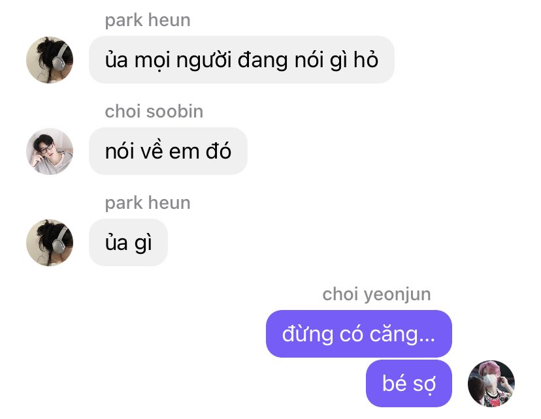Open park heun's avatar beside the first message
Screen dimensions: 541x419
tap(50, 60)
